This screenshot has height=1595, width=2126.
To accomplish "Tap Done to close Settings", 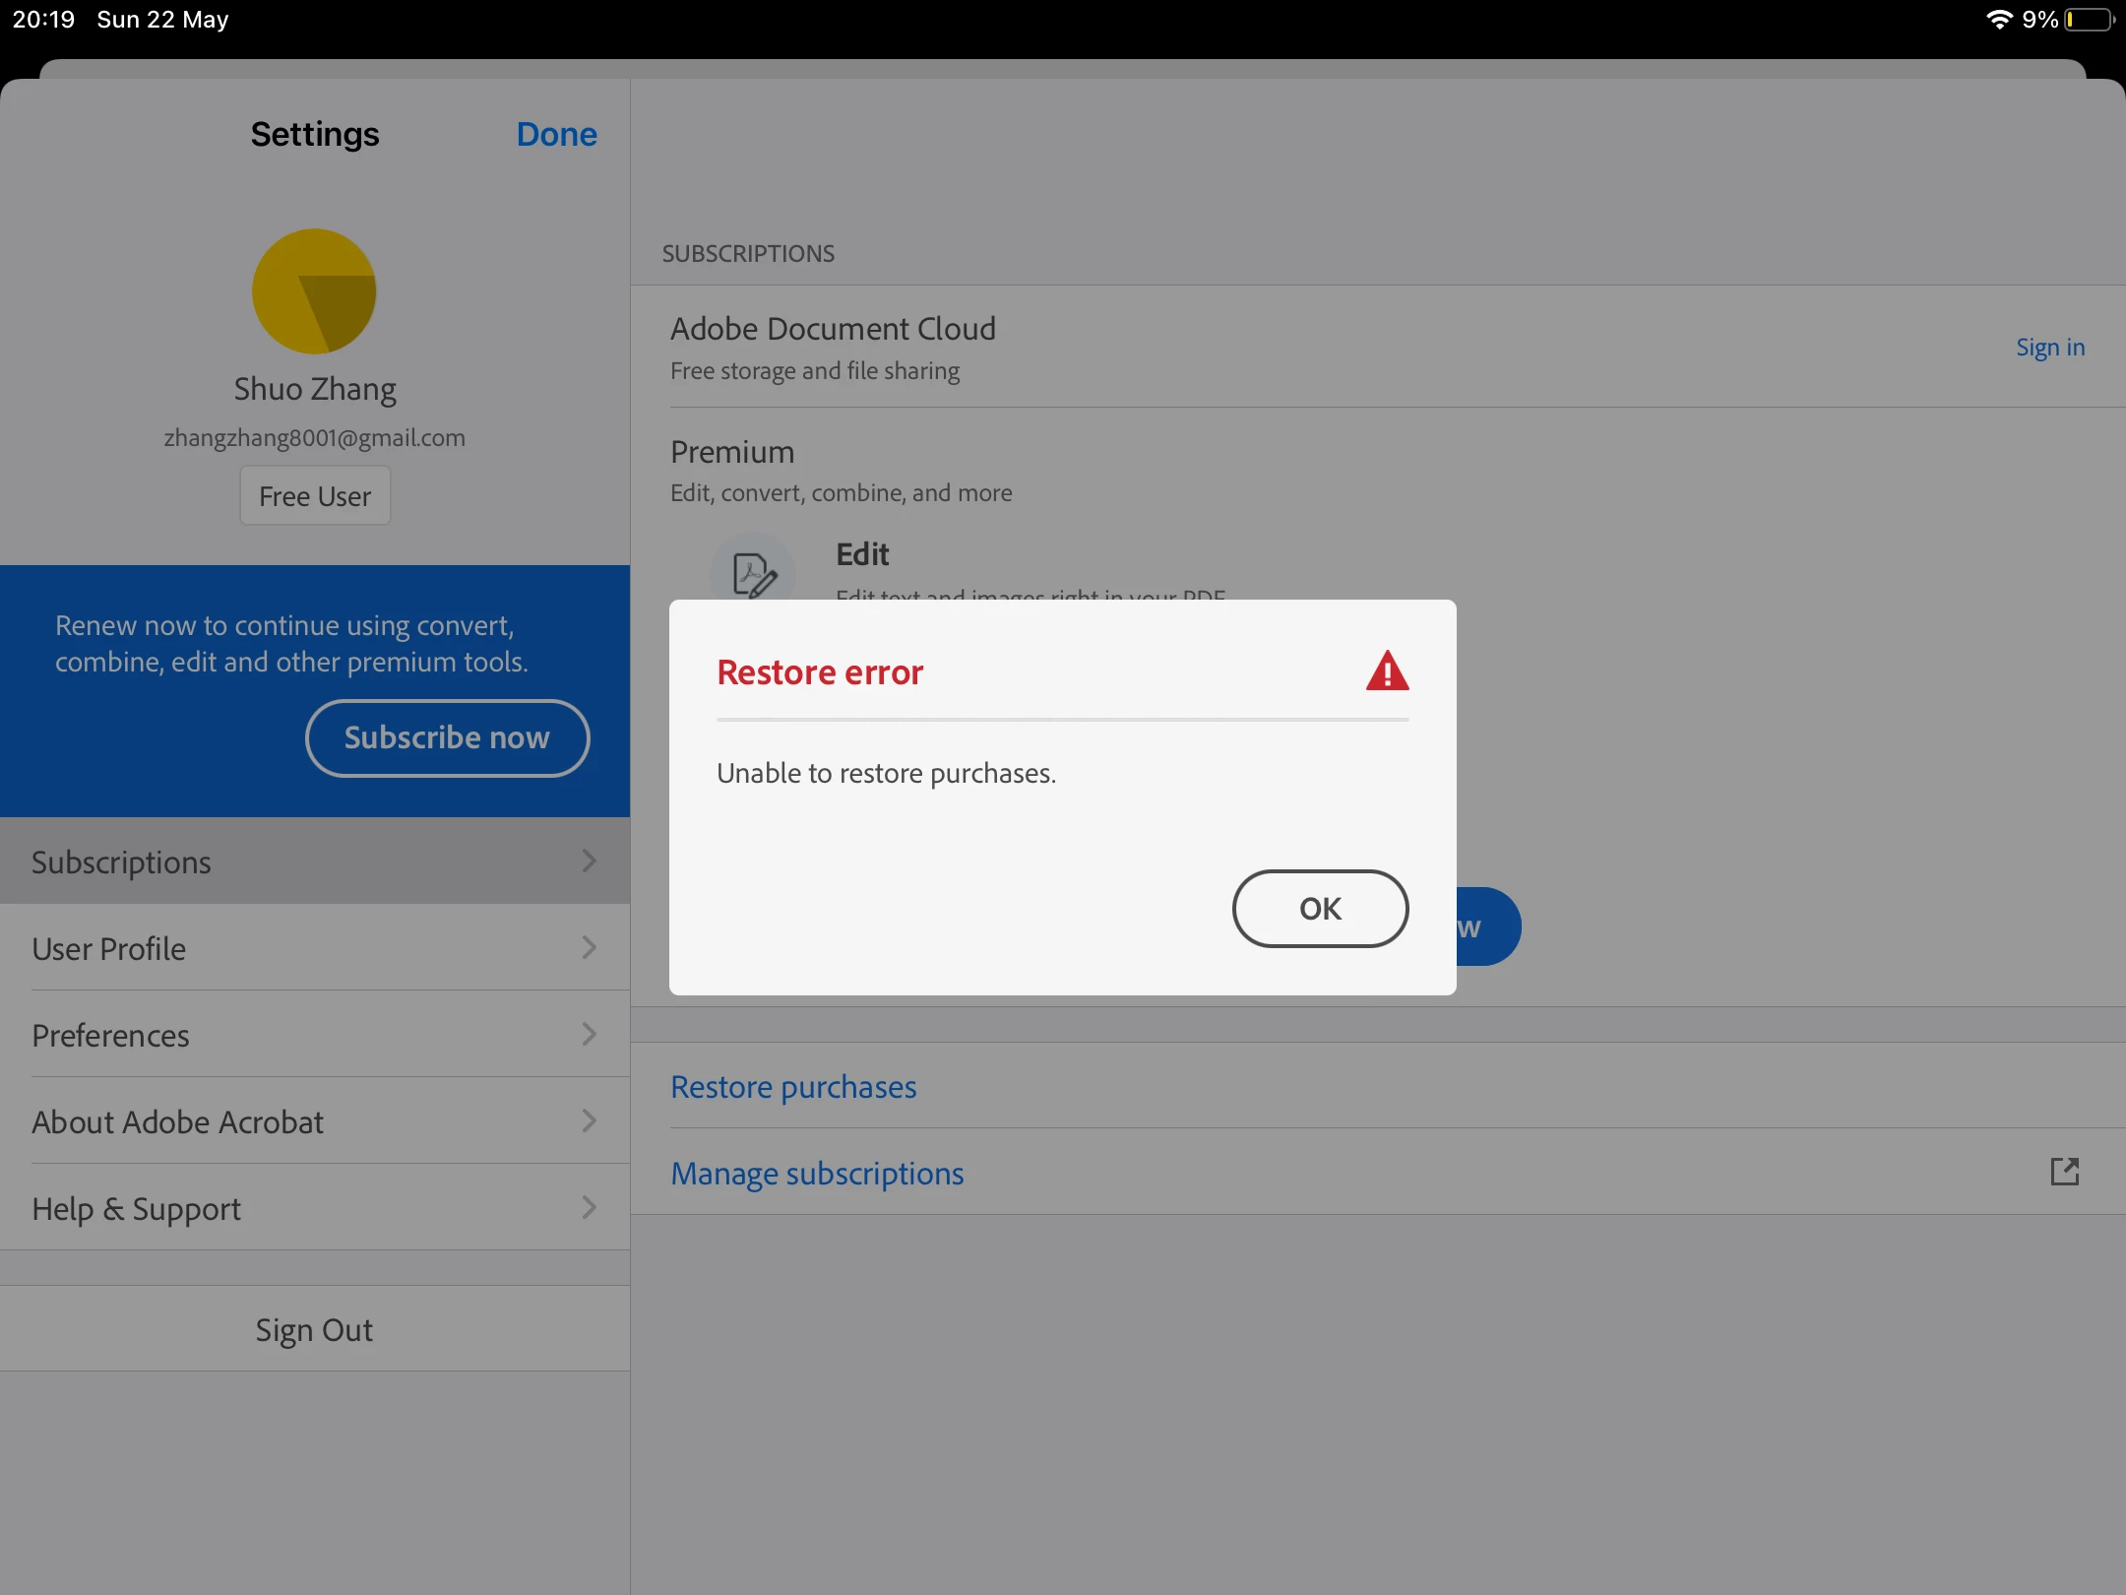I will [x=556, y=134].
